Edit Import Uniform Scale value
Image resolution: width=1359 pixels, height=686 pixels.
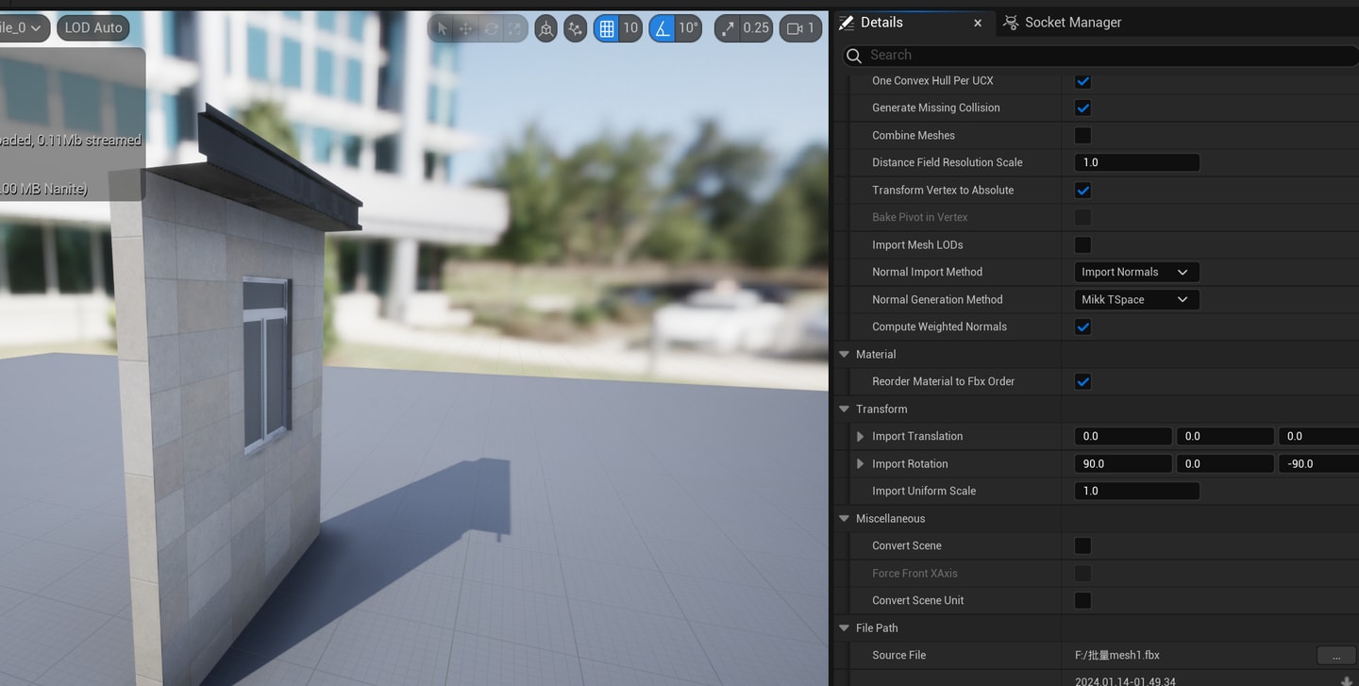click(x=1137, y=491)
